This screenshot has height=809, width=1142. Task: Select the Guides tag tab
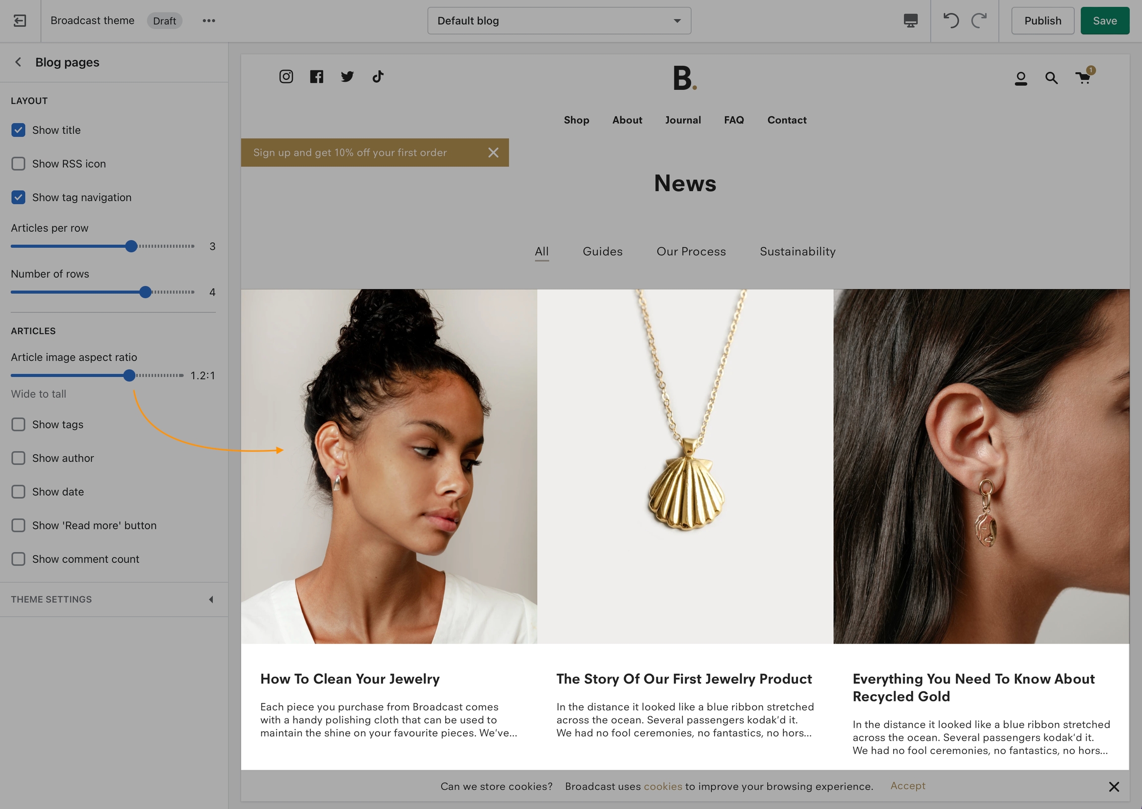pyautogui.click(x=602, y=252)
